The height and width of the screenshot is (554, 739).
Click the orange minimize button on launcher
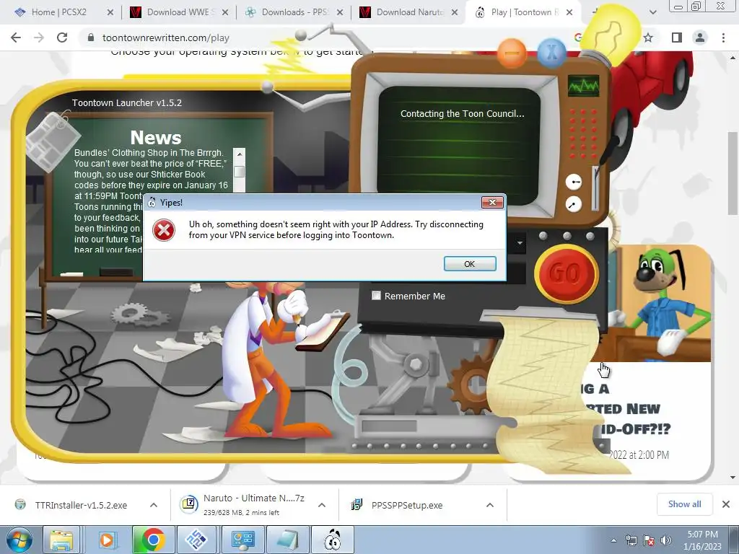[512, 53]
